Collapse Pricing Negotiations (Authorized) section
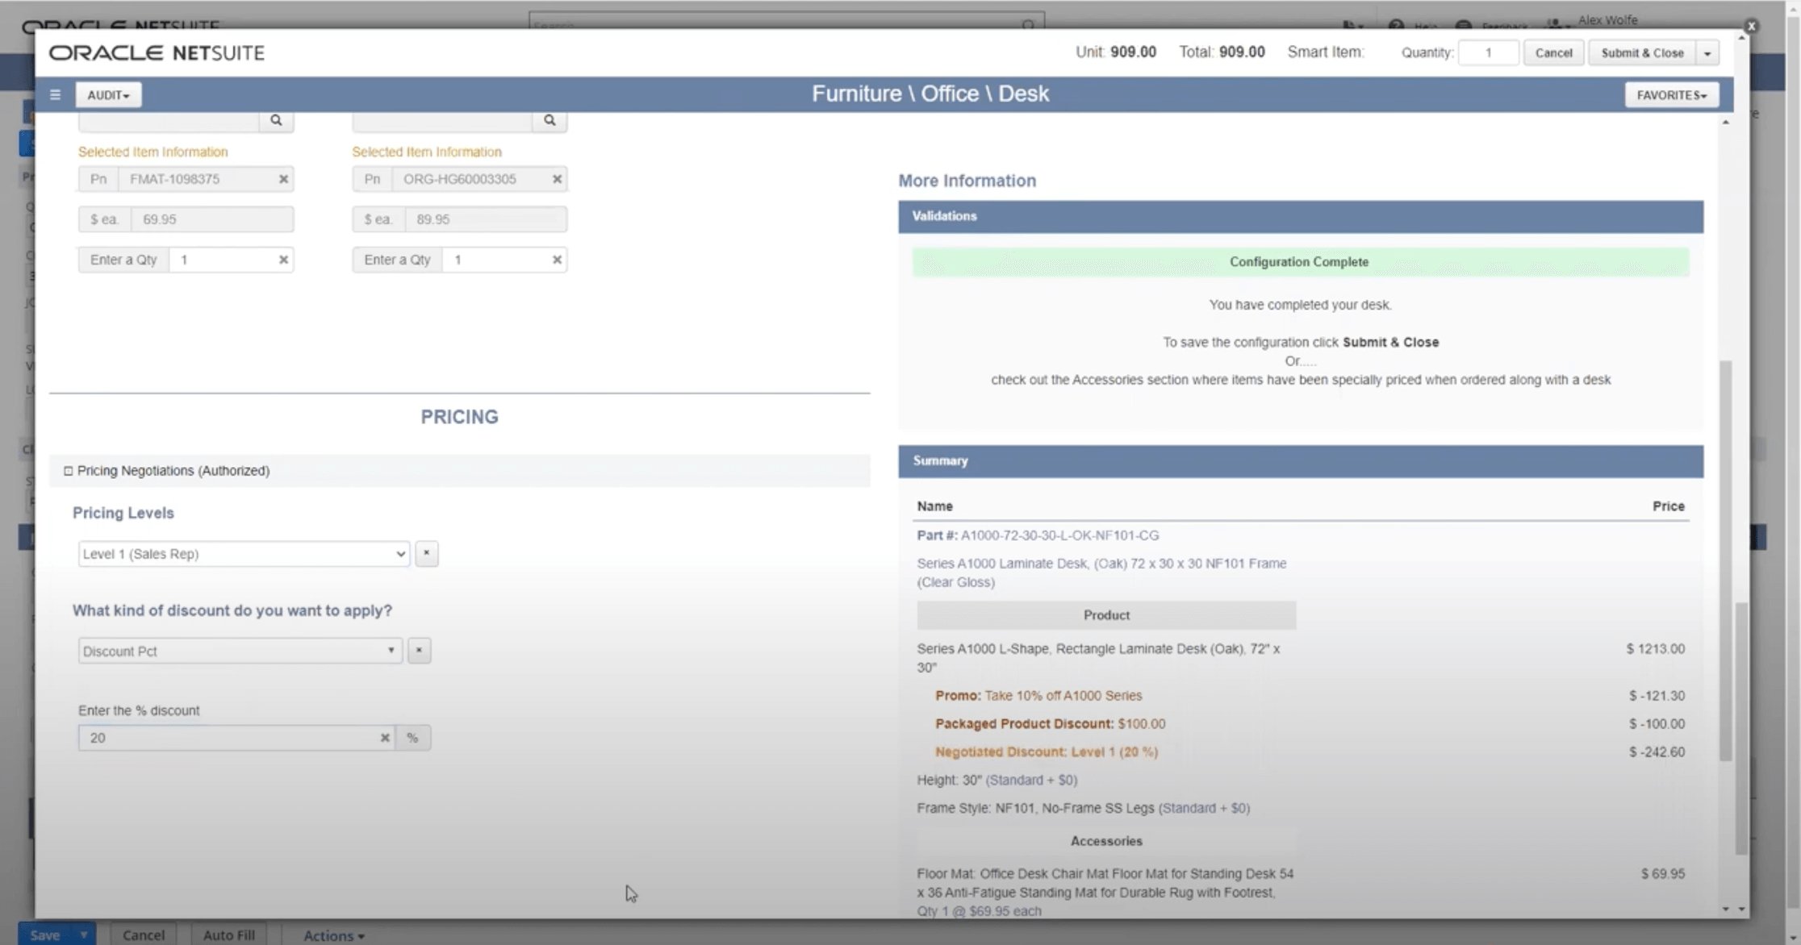The height and width of the screenshot is (945, 1801). (x=69, y=471)
